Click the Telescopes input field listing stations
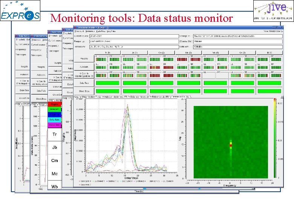 pos(134,47)
